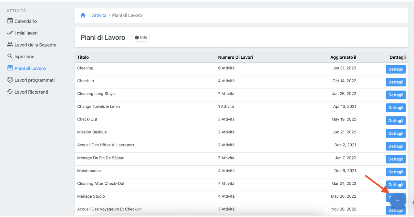Select Lavori programmati in sidebar menu
Viewport: 414px width, 217px height.
35,80
